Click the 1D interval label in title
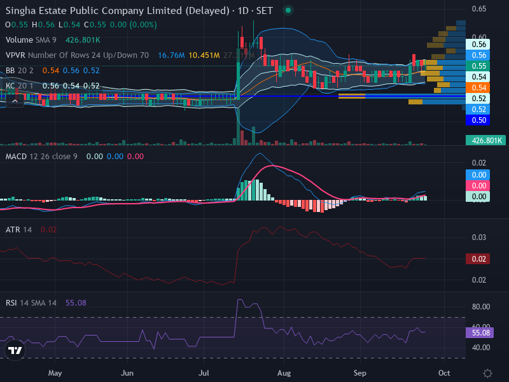Screen dimensions: 509x382 (x=243, y=10)
